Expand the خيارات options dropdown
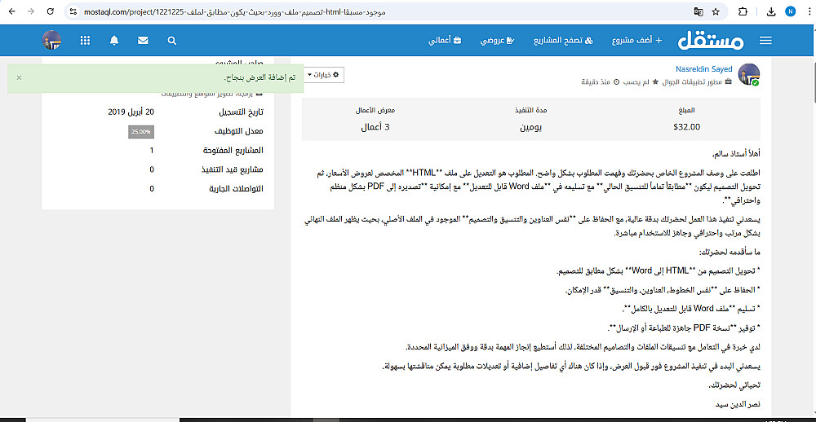Screen dimensions: 816x422 coord(324,75)
